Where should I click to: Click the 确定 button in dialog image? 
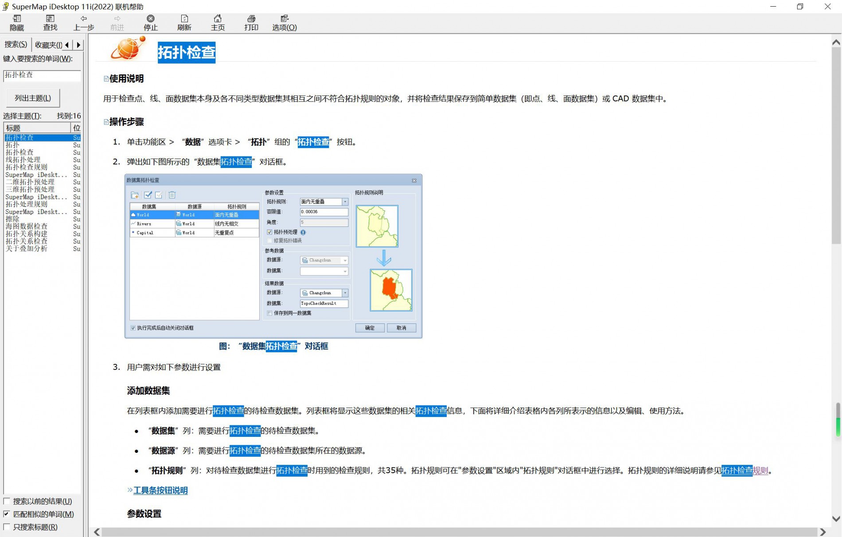click(x=370, y=328)
